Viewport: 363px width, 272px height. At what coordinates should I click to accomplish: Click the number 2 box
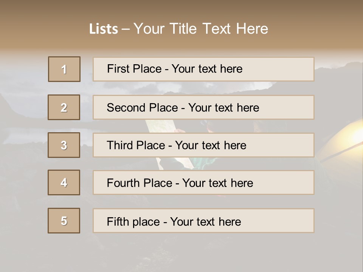(x=64, y=107)
